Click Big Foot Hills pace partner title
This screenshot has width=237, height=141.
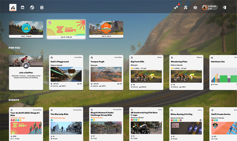click(138, 62)
